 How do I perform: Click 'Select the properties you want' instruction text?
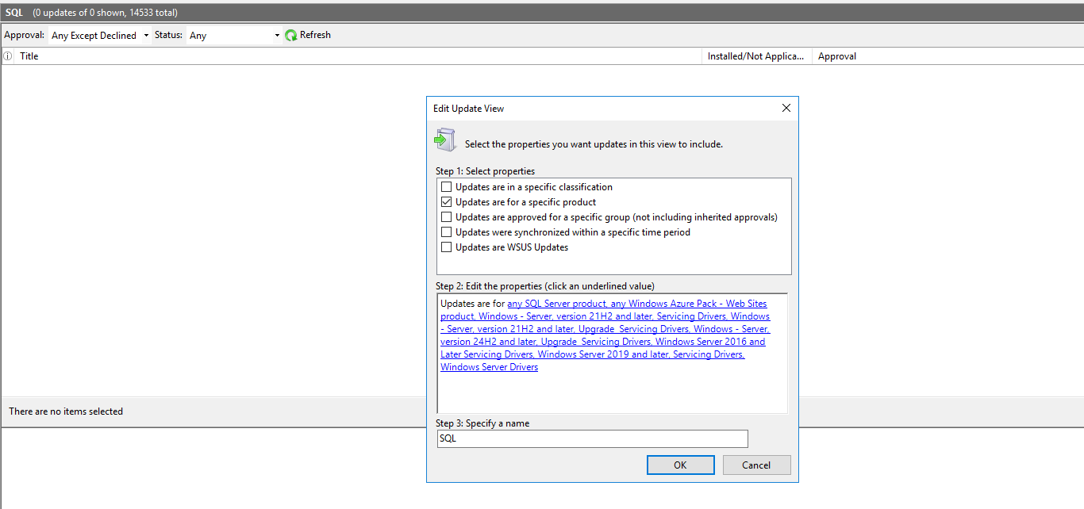(594, 144)
